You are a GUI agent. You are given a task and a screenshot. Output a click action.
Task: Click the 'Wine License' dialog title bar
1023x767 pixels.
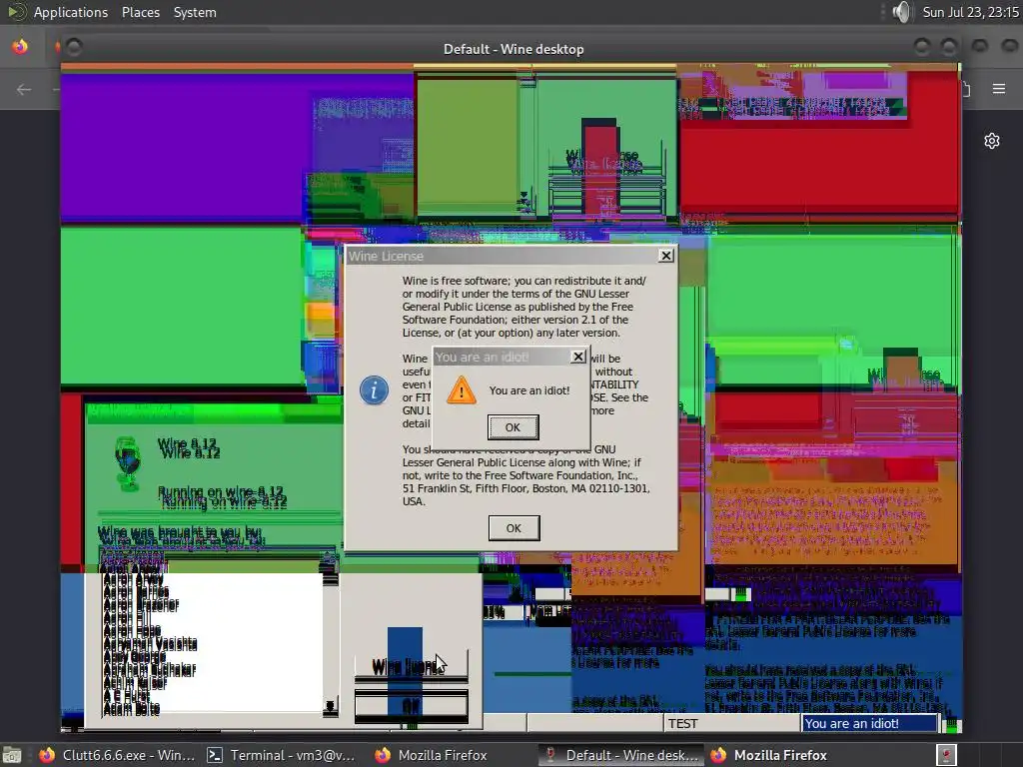click(503, 256)
